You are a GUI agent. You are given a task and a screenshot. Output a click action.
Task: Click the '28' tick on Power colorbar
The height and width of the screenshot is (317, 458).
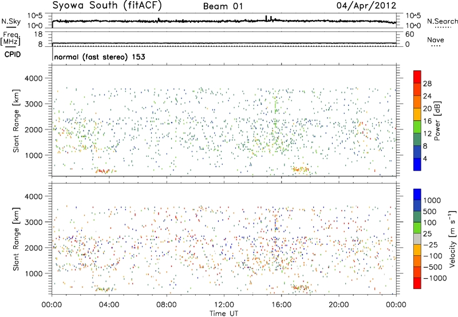427,84
